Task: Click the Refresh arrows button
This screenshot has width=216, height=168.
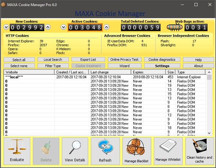Action: (105, 151)
